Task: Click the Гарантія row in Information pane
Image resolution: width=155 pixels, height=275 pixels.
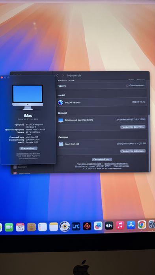Action: pyautogui.click(x=102, y=86)
